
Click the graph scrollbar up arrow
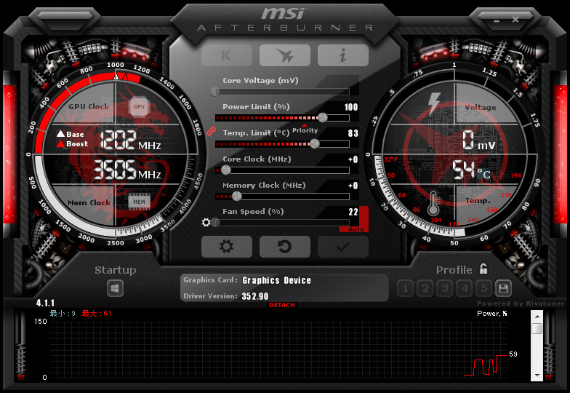pos(537,317)
